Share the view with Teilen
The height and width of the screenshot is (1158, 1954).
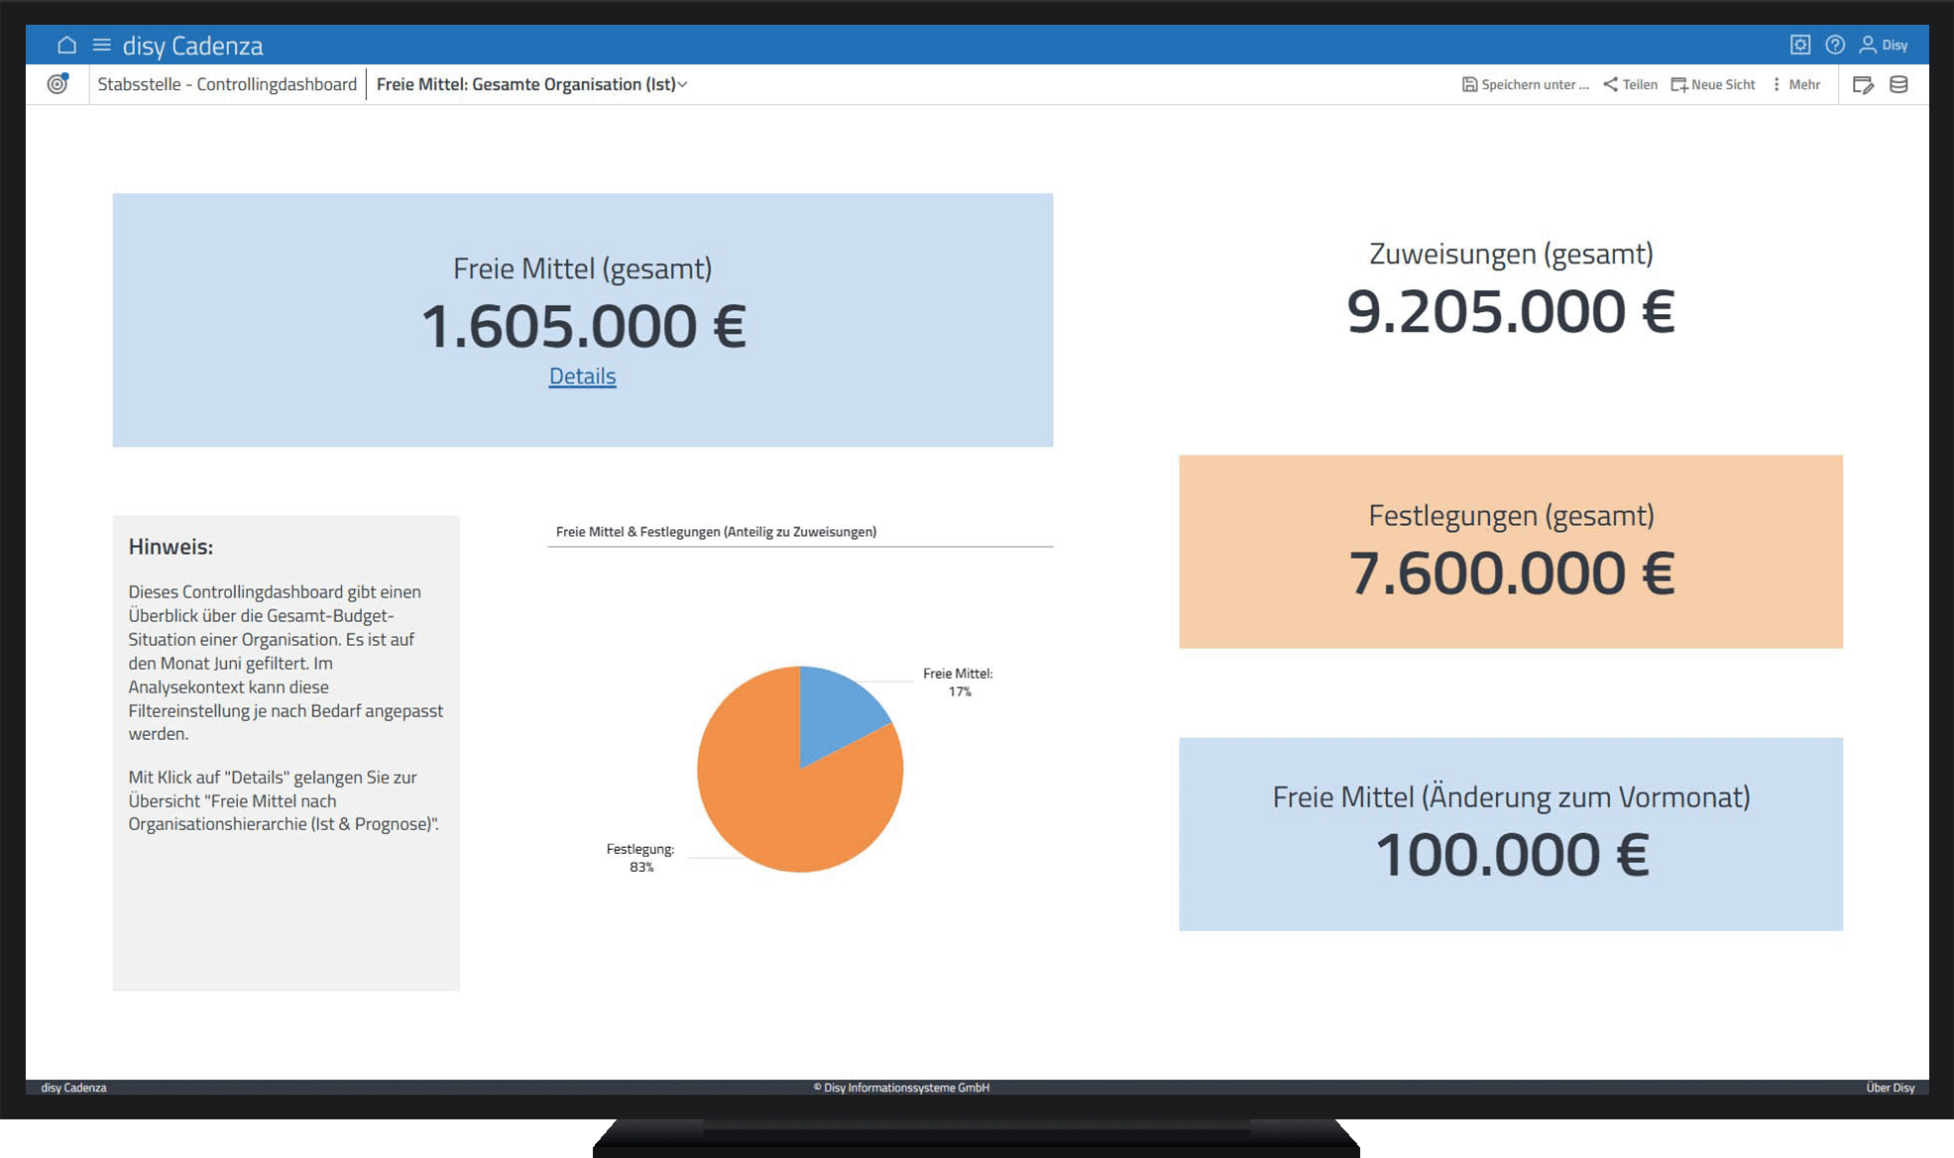1631,85
